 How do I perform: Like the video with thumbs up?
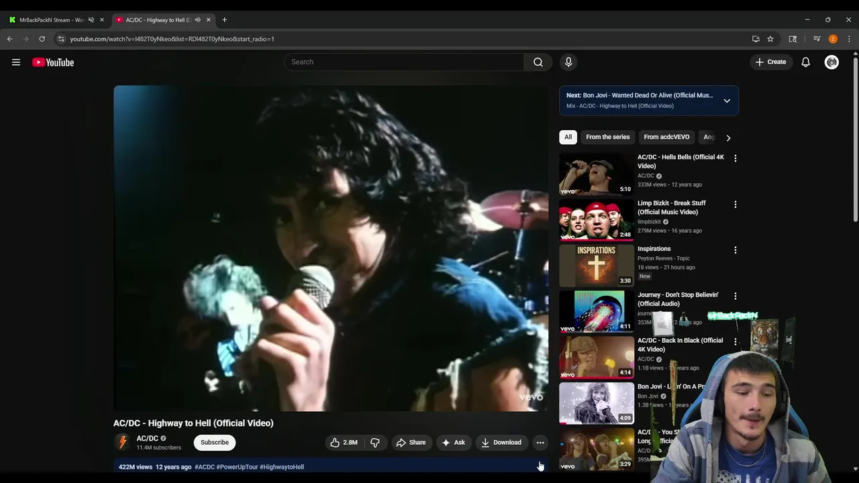343,442
